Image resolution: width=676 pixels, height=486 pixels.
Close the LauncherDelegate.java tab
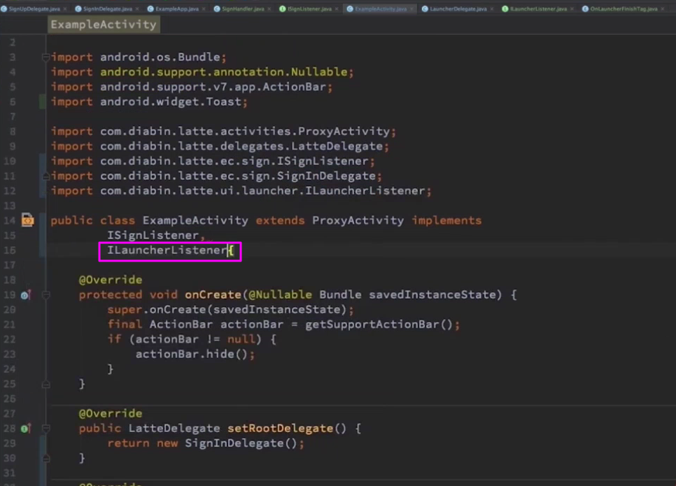point(492,9)
